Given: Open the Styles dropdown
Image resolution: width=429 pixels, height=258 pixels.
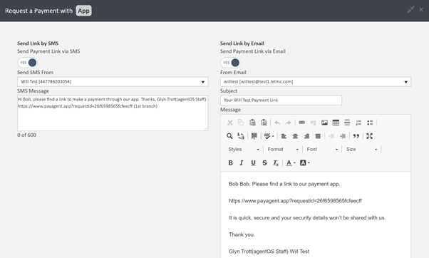Looking at the screenshot, I should (244, 150).
